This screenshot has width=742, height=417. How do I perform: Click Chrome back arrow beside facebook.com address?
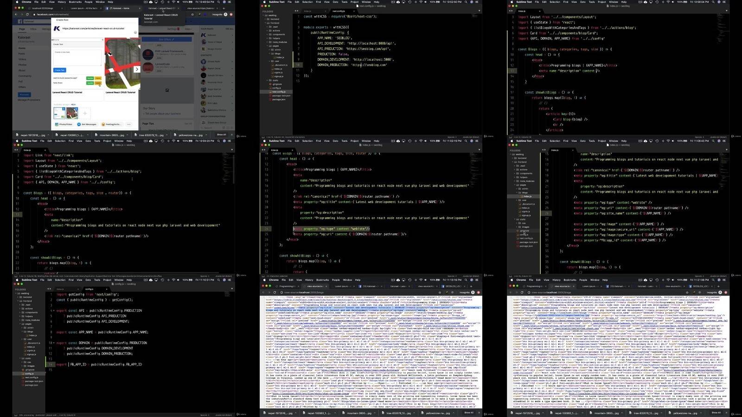click(16, 14)
